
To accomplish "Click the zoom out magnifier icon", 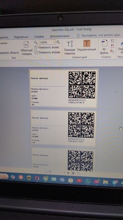I will pyautogui.click(x=36, y=42).
